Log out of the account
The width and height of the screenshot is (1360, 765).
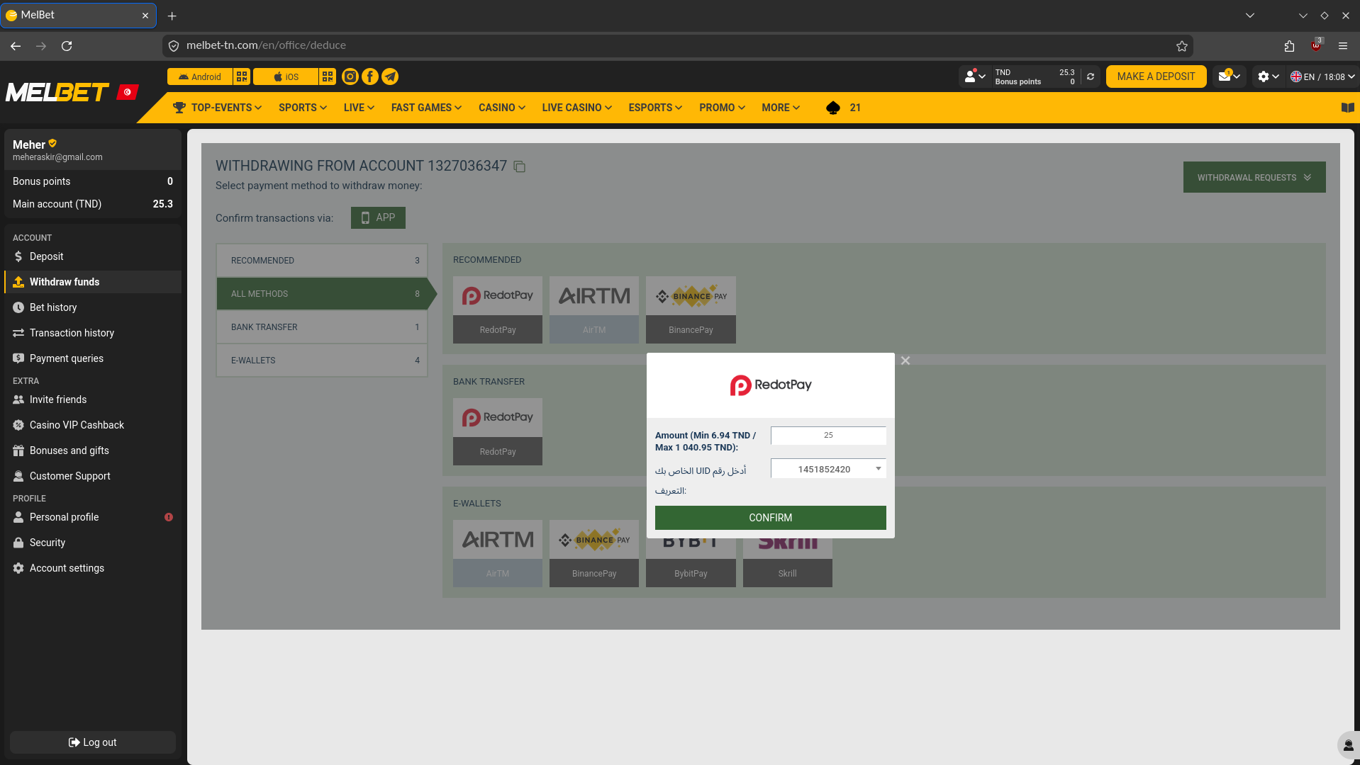tap(93, 742)
